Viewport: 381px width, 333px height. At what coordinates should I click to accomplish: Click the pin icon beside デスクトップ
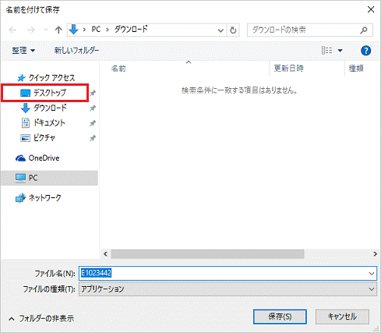click(93, 93)
